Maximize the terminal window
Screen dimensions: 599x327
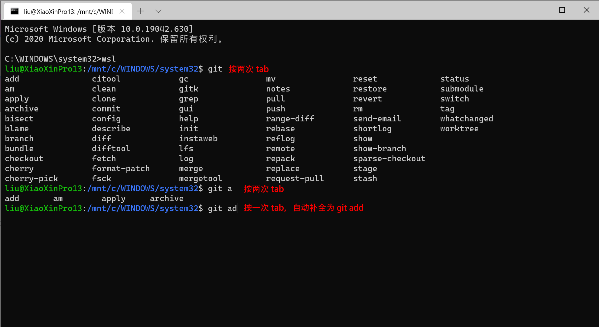coord(562,10)
